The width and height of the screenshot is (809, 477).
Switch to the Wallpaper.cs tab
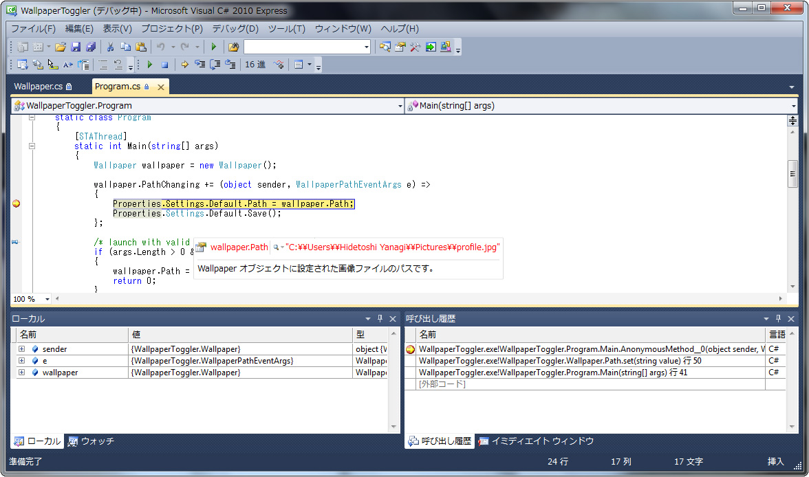coord(43,87)
